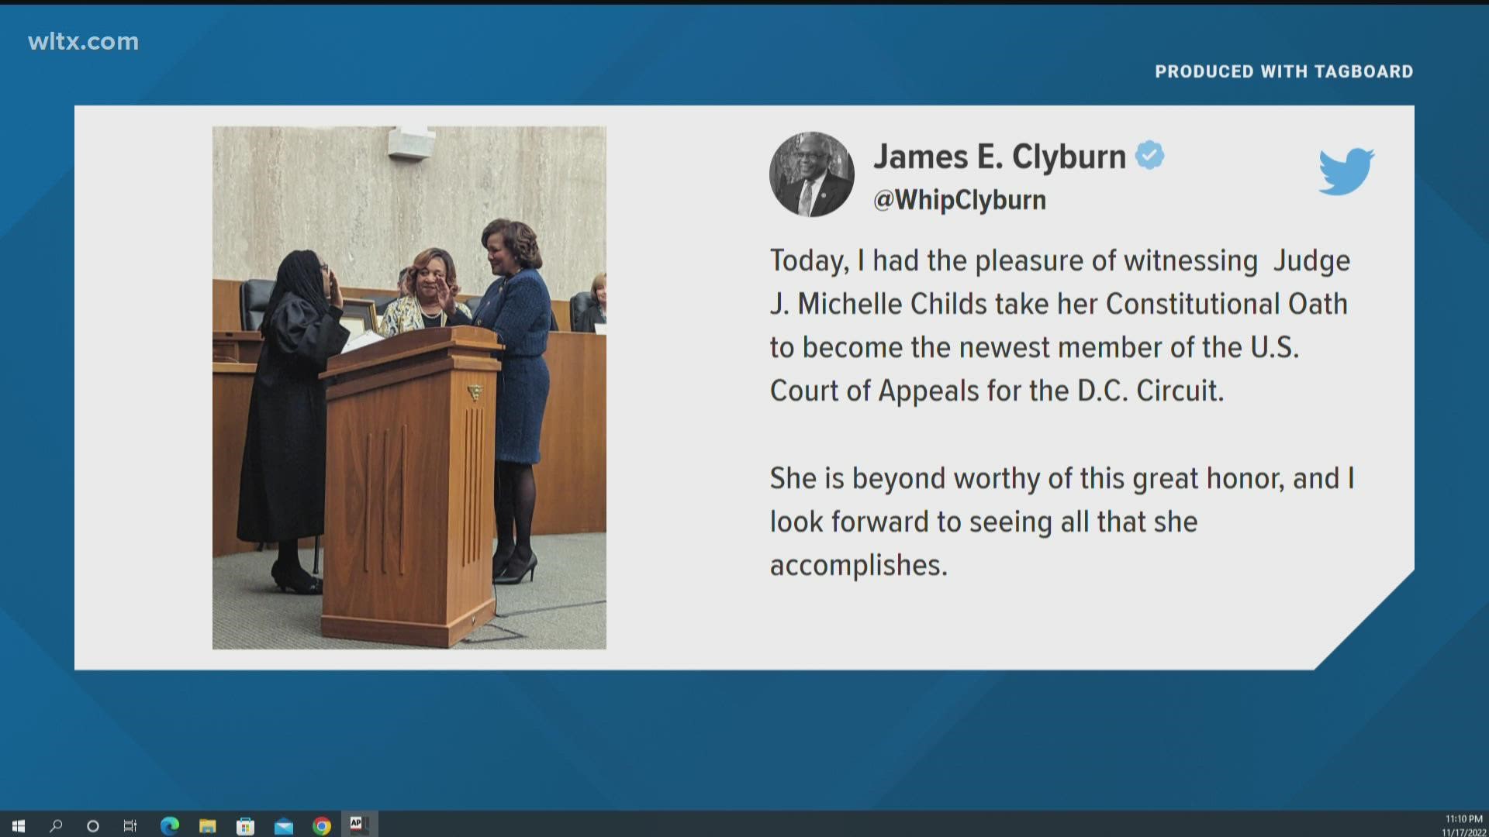Click the blue verified badge next to Clyburn

point(1149,155)
